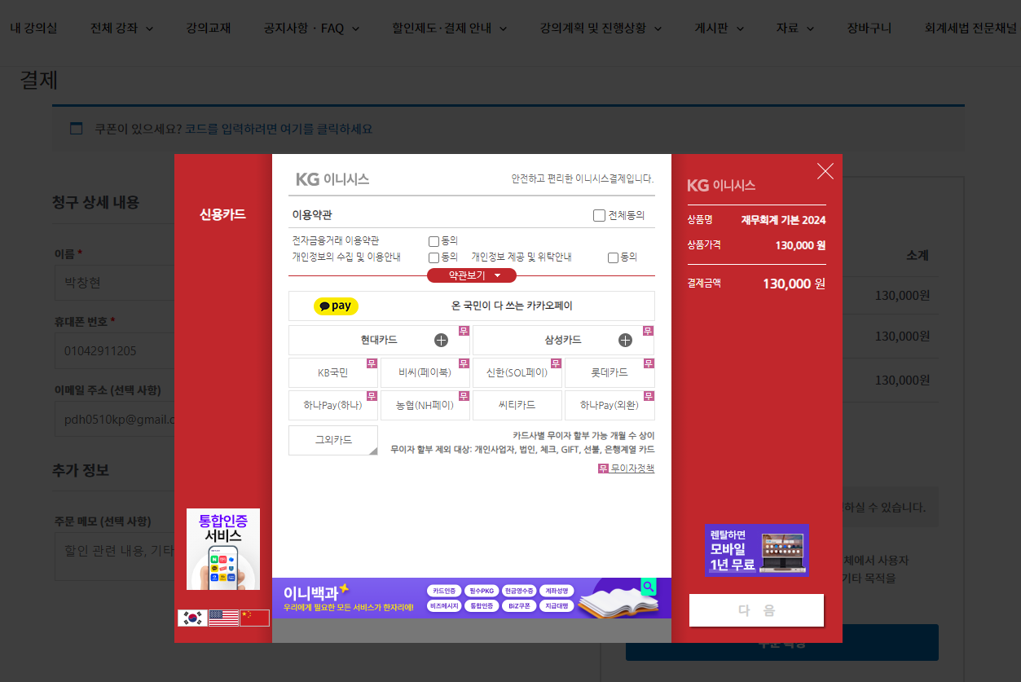Select 현대카드
Viewport: 1021px width, 682px height.
(x=379, y=341)
